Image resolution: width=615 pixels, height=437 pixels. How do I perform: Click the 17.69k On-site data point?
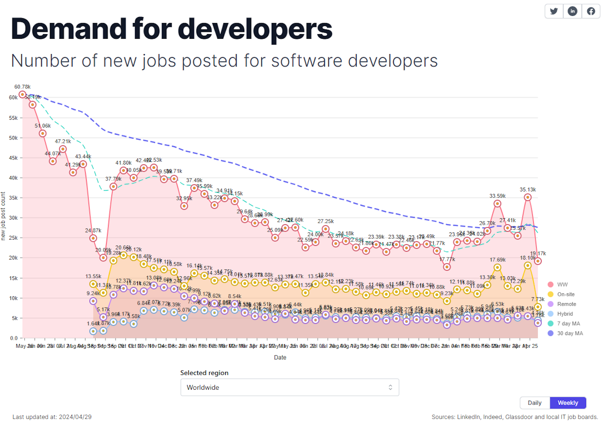point(497,267)
